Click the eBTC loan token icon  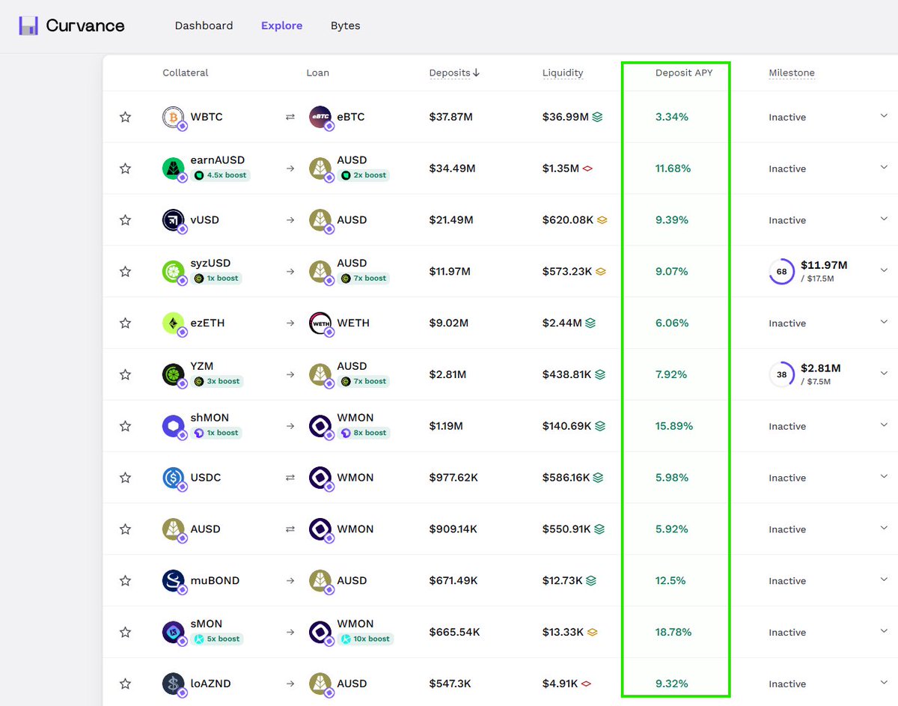click(x=320, y=118)
